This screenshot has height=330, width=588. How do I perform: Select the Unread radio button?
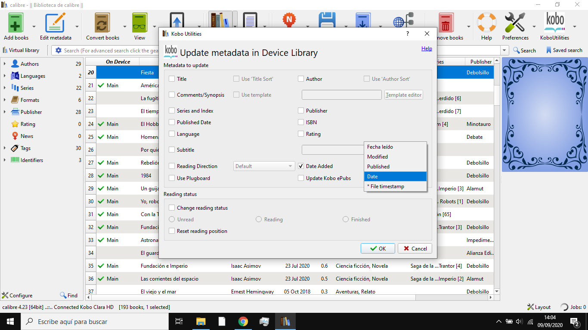tap(172, 220)
